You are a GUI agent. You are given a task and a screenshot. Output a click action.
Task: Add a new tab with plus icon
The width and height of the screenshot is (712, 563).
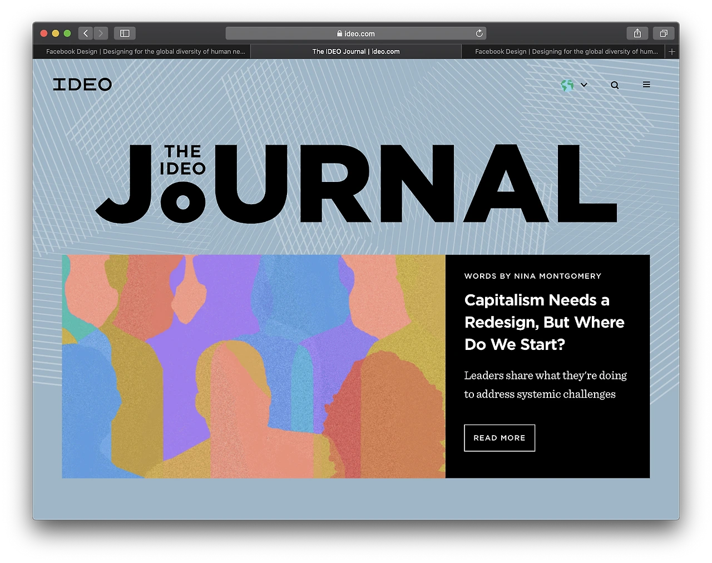tap(672, 51)
